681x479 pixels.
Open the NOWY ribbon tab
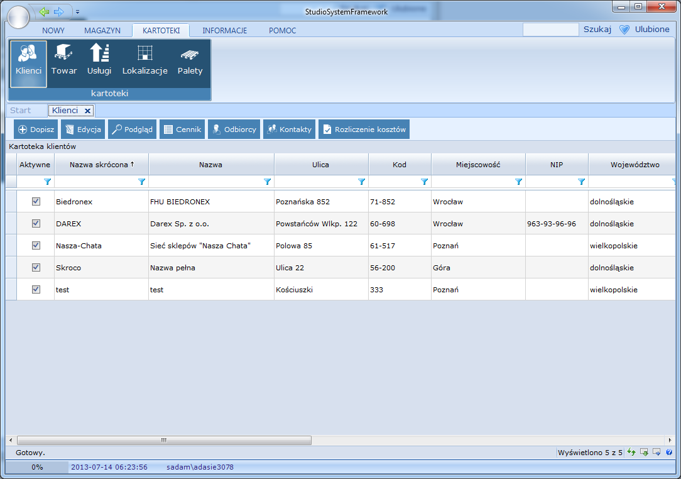pyautogui.click(x=53, y=30)
